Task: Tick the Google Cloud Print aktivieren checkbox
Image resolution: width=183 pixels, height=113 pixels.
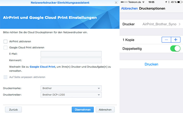Action: click(x=5, y=48)
